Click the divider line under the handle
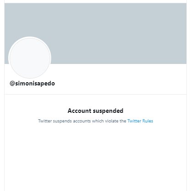The image size is (191, 191). tap(95, 94)
